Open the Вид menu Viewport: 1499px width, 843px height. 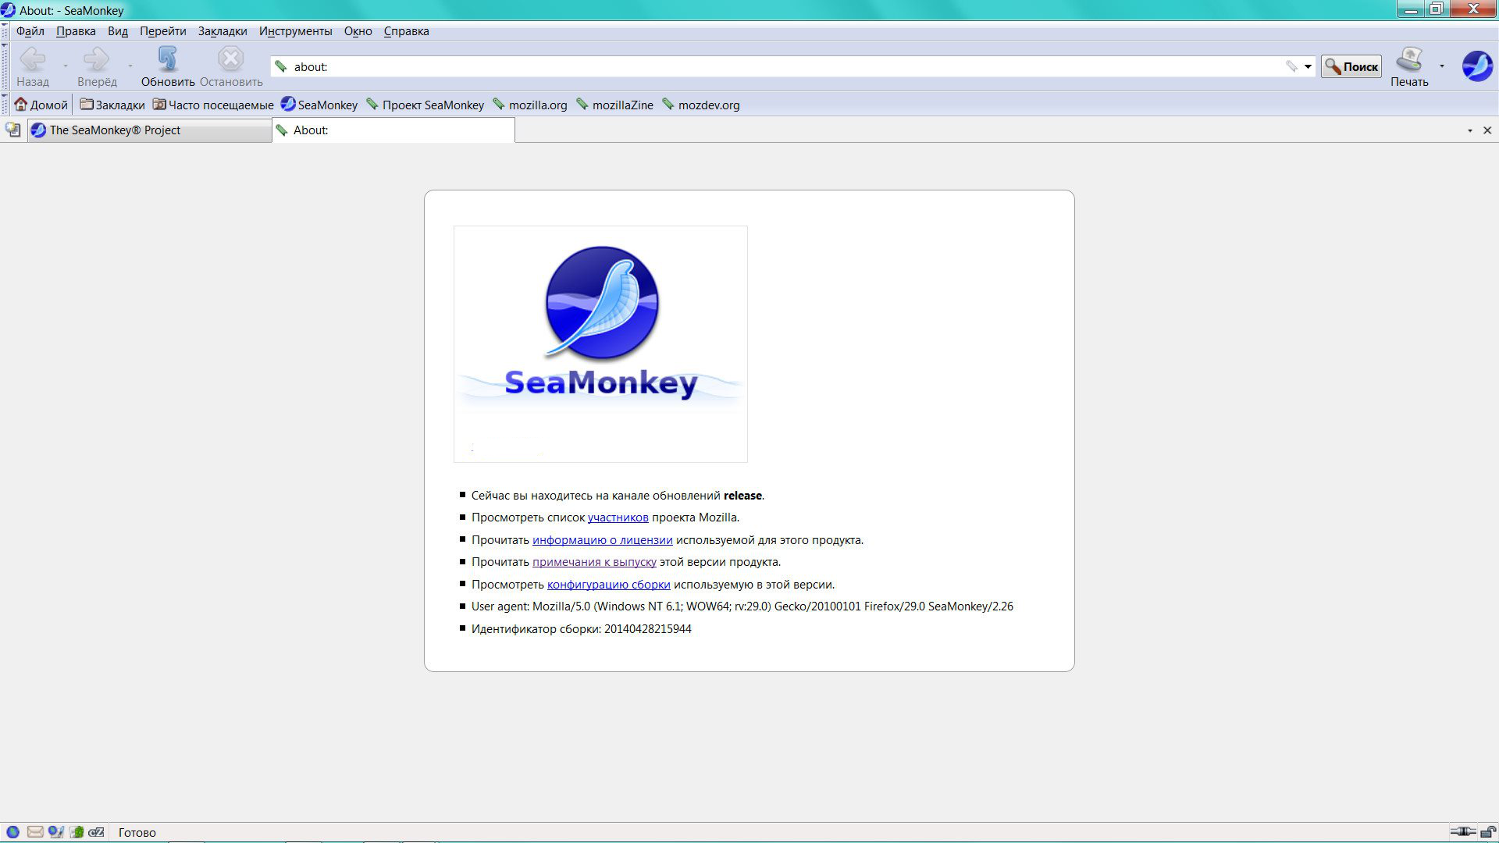pyautogui.click(x=118, y=31)
